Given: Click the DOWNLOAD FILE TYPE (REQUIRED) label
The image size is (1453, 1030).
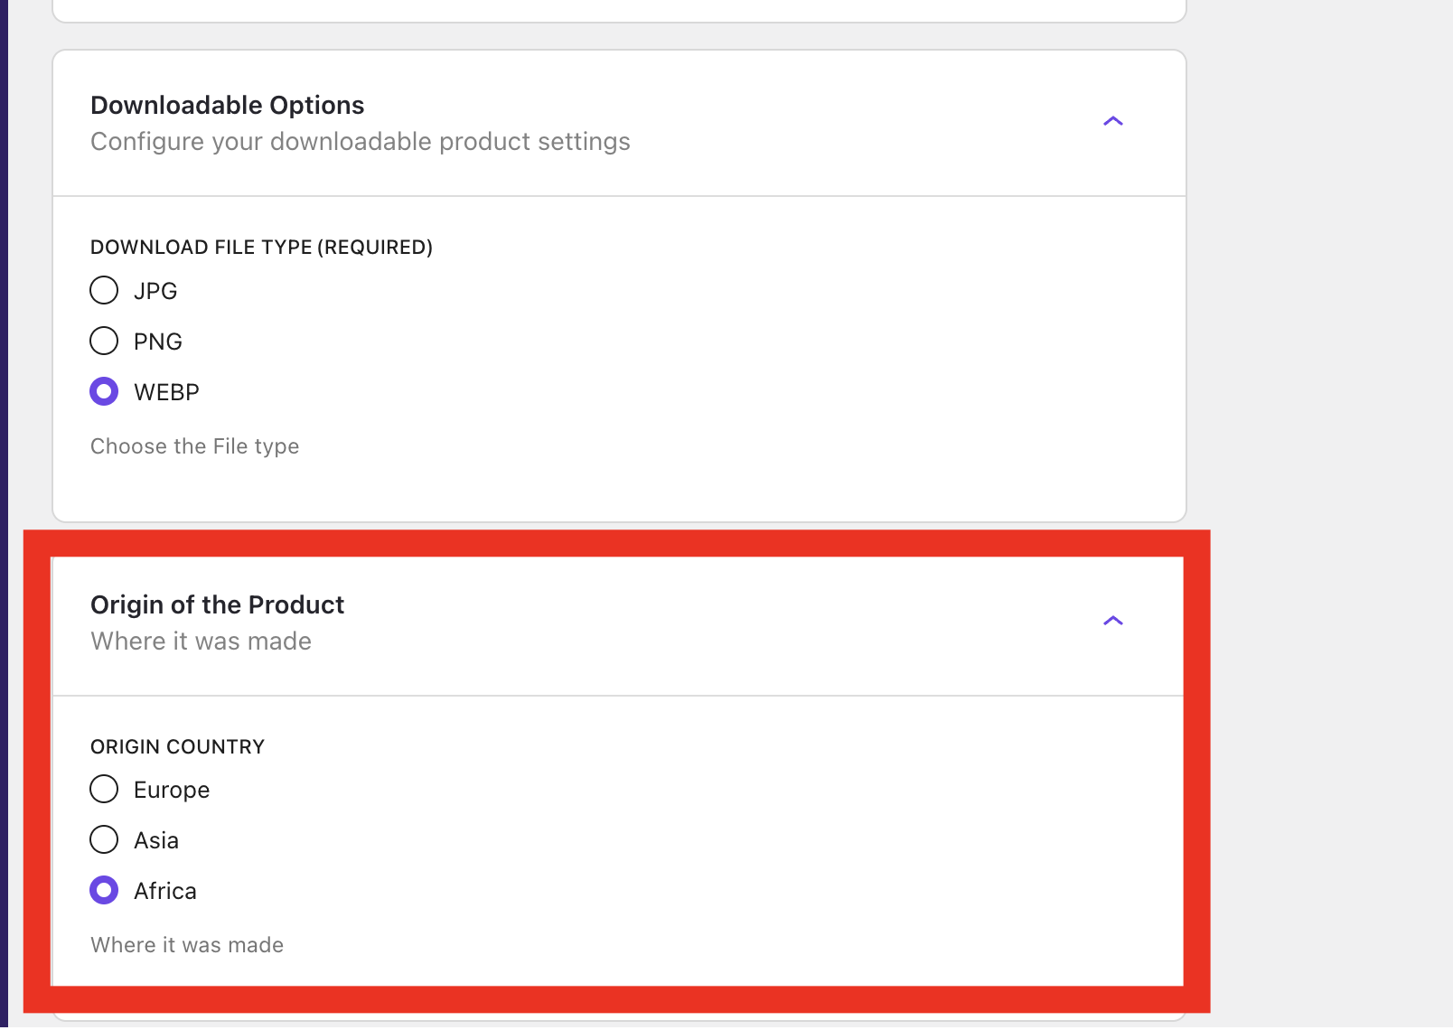Looking at the screenshot, I should point(260,247).
